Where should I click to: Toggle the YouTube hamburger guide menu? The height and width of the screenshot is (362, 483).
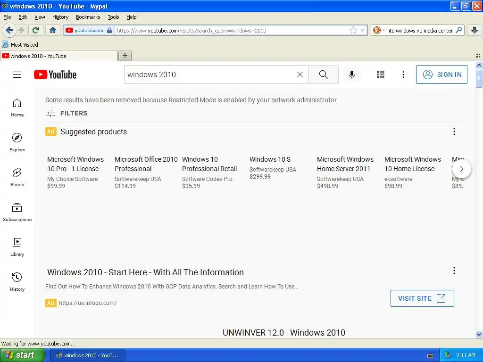point(17,74)
